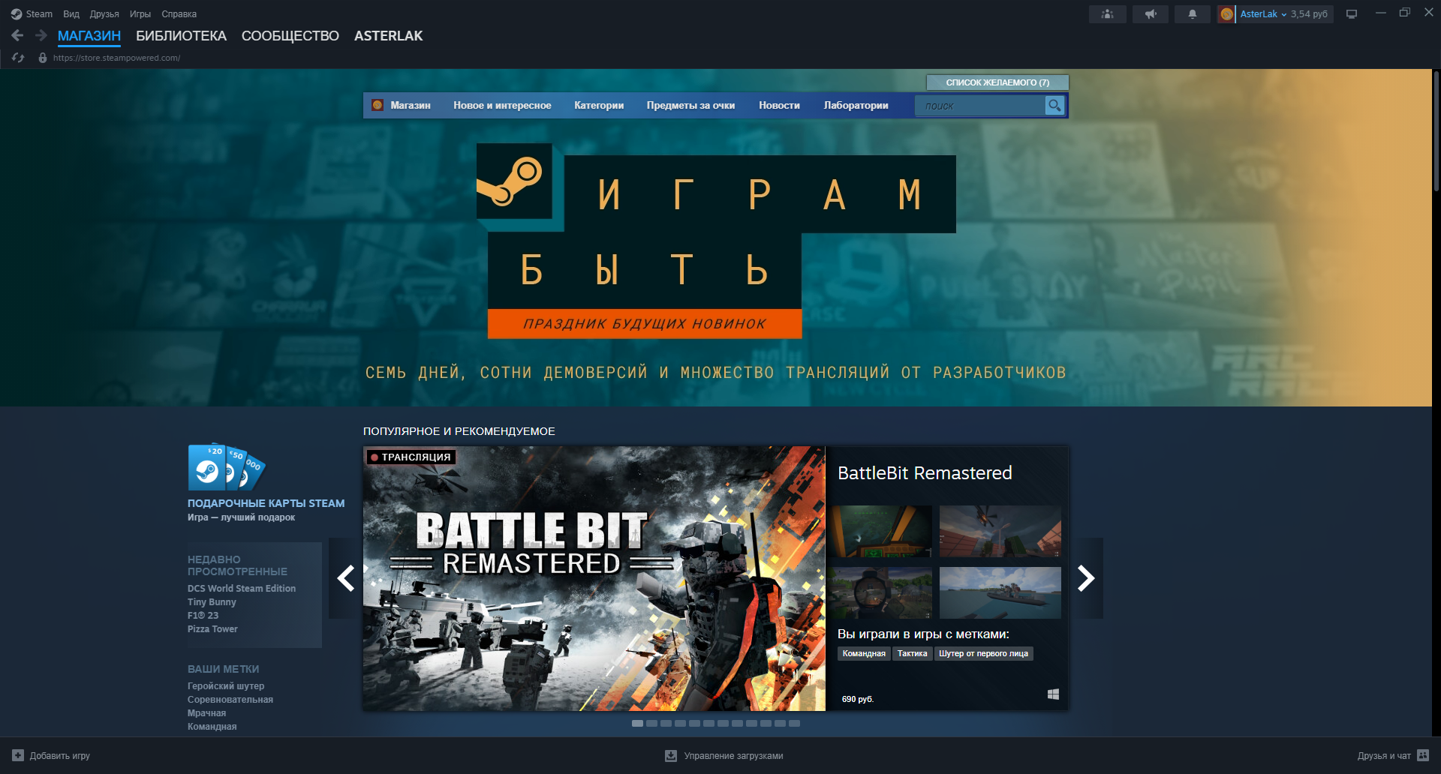1441x774 pixels.
Task: Switch to the СООБЩЕСТВО tab
Action: point(290,36)
